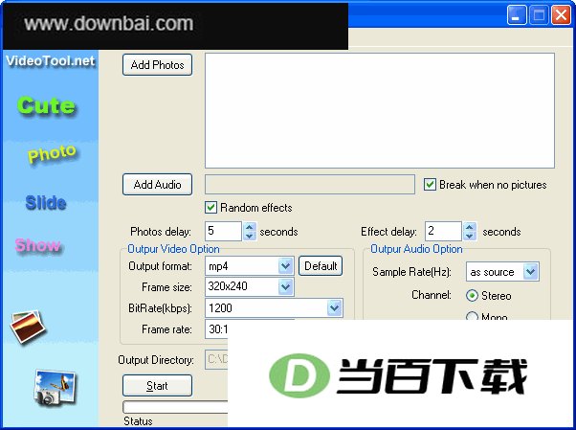Click the audio file path field
This screenshot has width=576, height=430.
310,184
